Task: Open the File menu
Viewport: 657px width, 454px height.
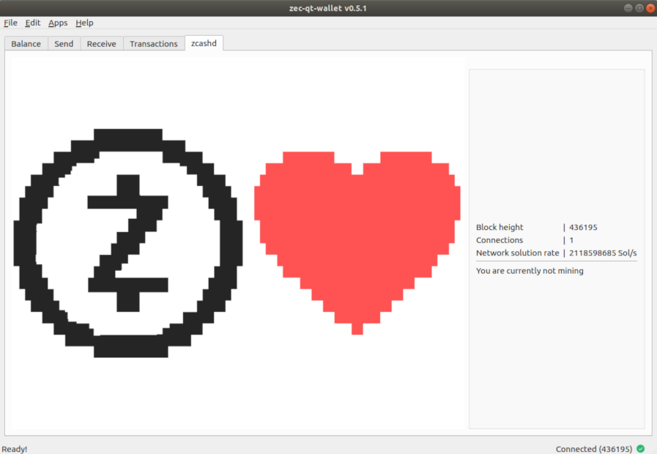Action: point(10,23)
